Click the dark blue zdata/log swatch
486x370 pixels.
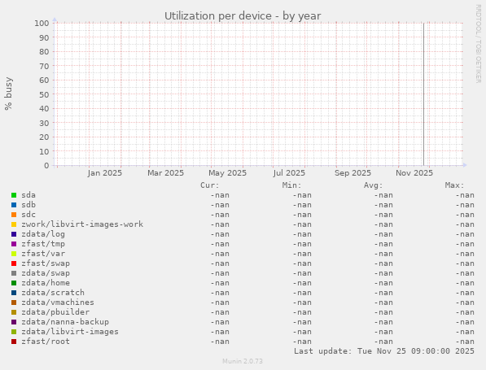tap(14, 234)
